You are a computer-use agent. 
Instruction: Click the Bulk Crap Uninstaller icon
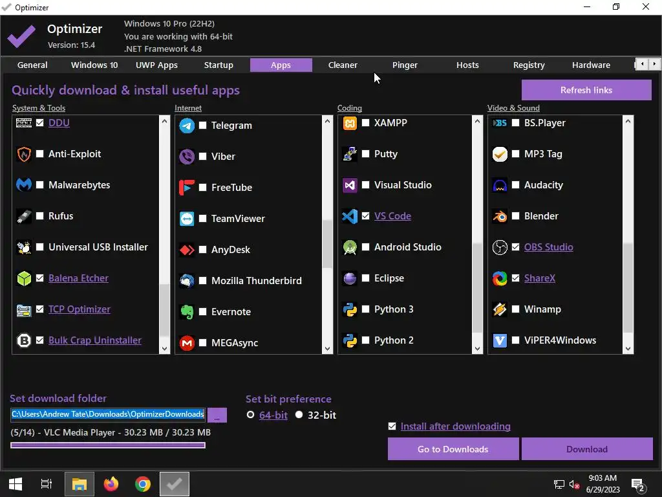(x=24, y=340)
